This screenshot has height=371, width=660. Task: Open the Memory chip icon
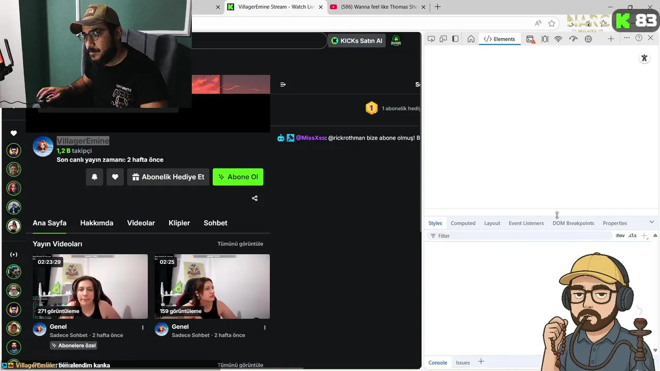588,39
